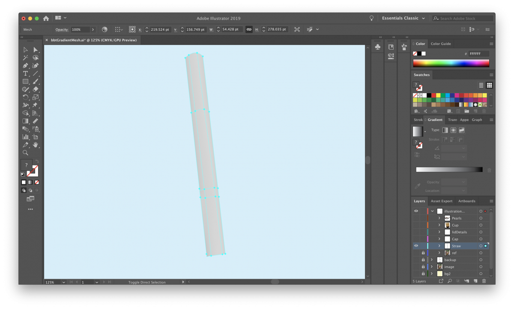Click Create New Layer in Layers panel
The image size is (514, 309).
point(475,281)
